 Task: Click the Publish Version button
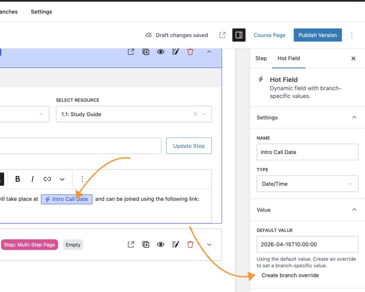click(318, 35)
